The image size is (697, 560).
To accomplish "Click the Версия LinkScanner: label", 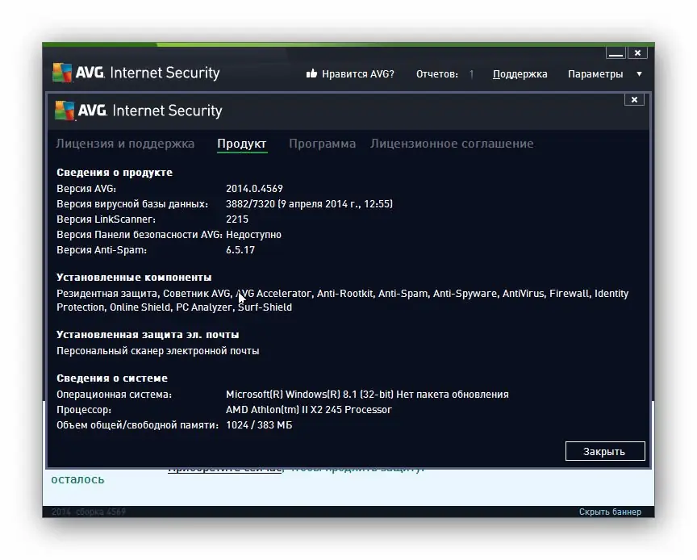I will pos(106,219).
